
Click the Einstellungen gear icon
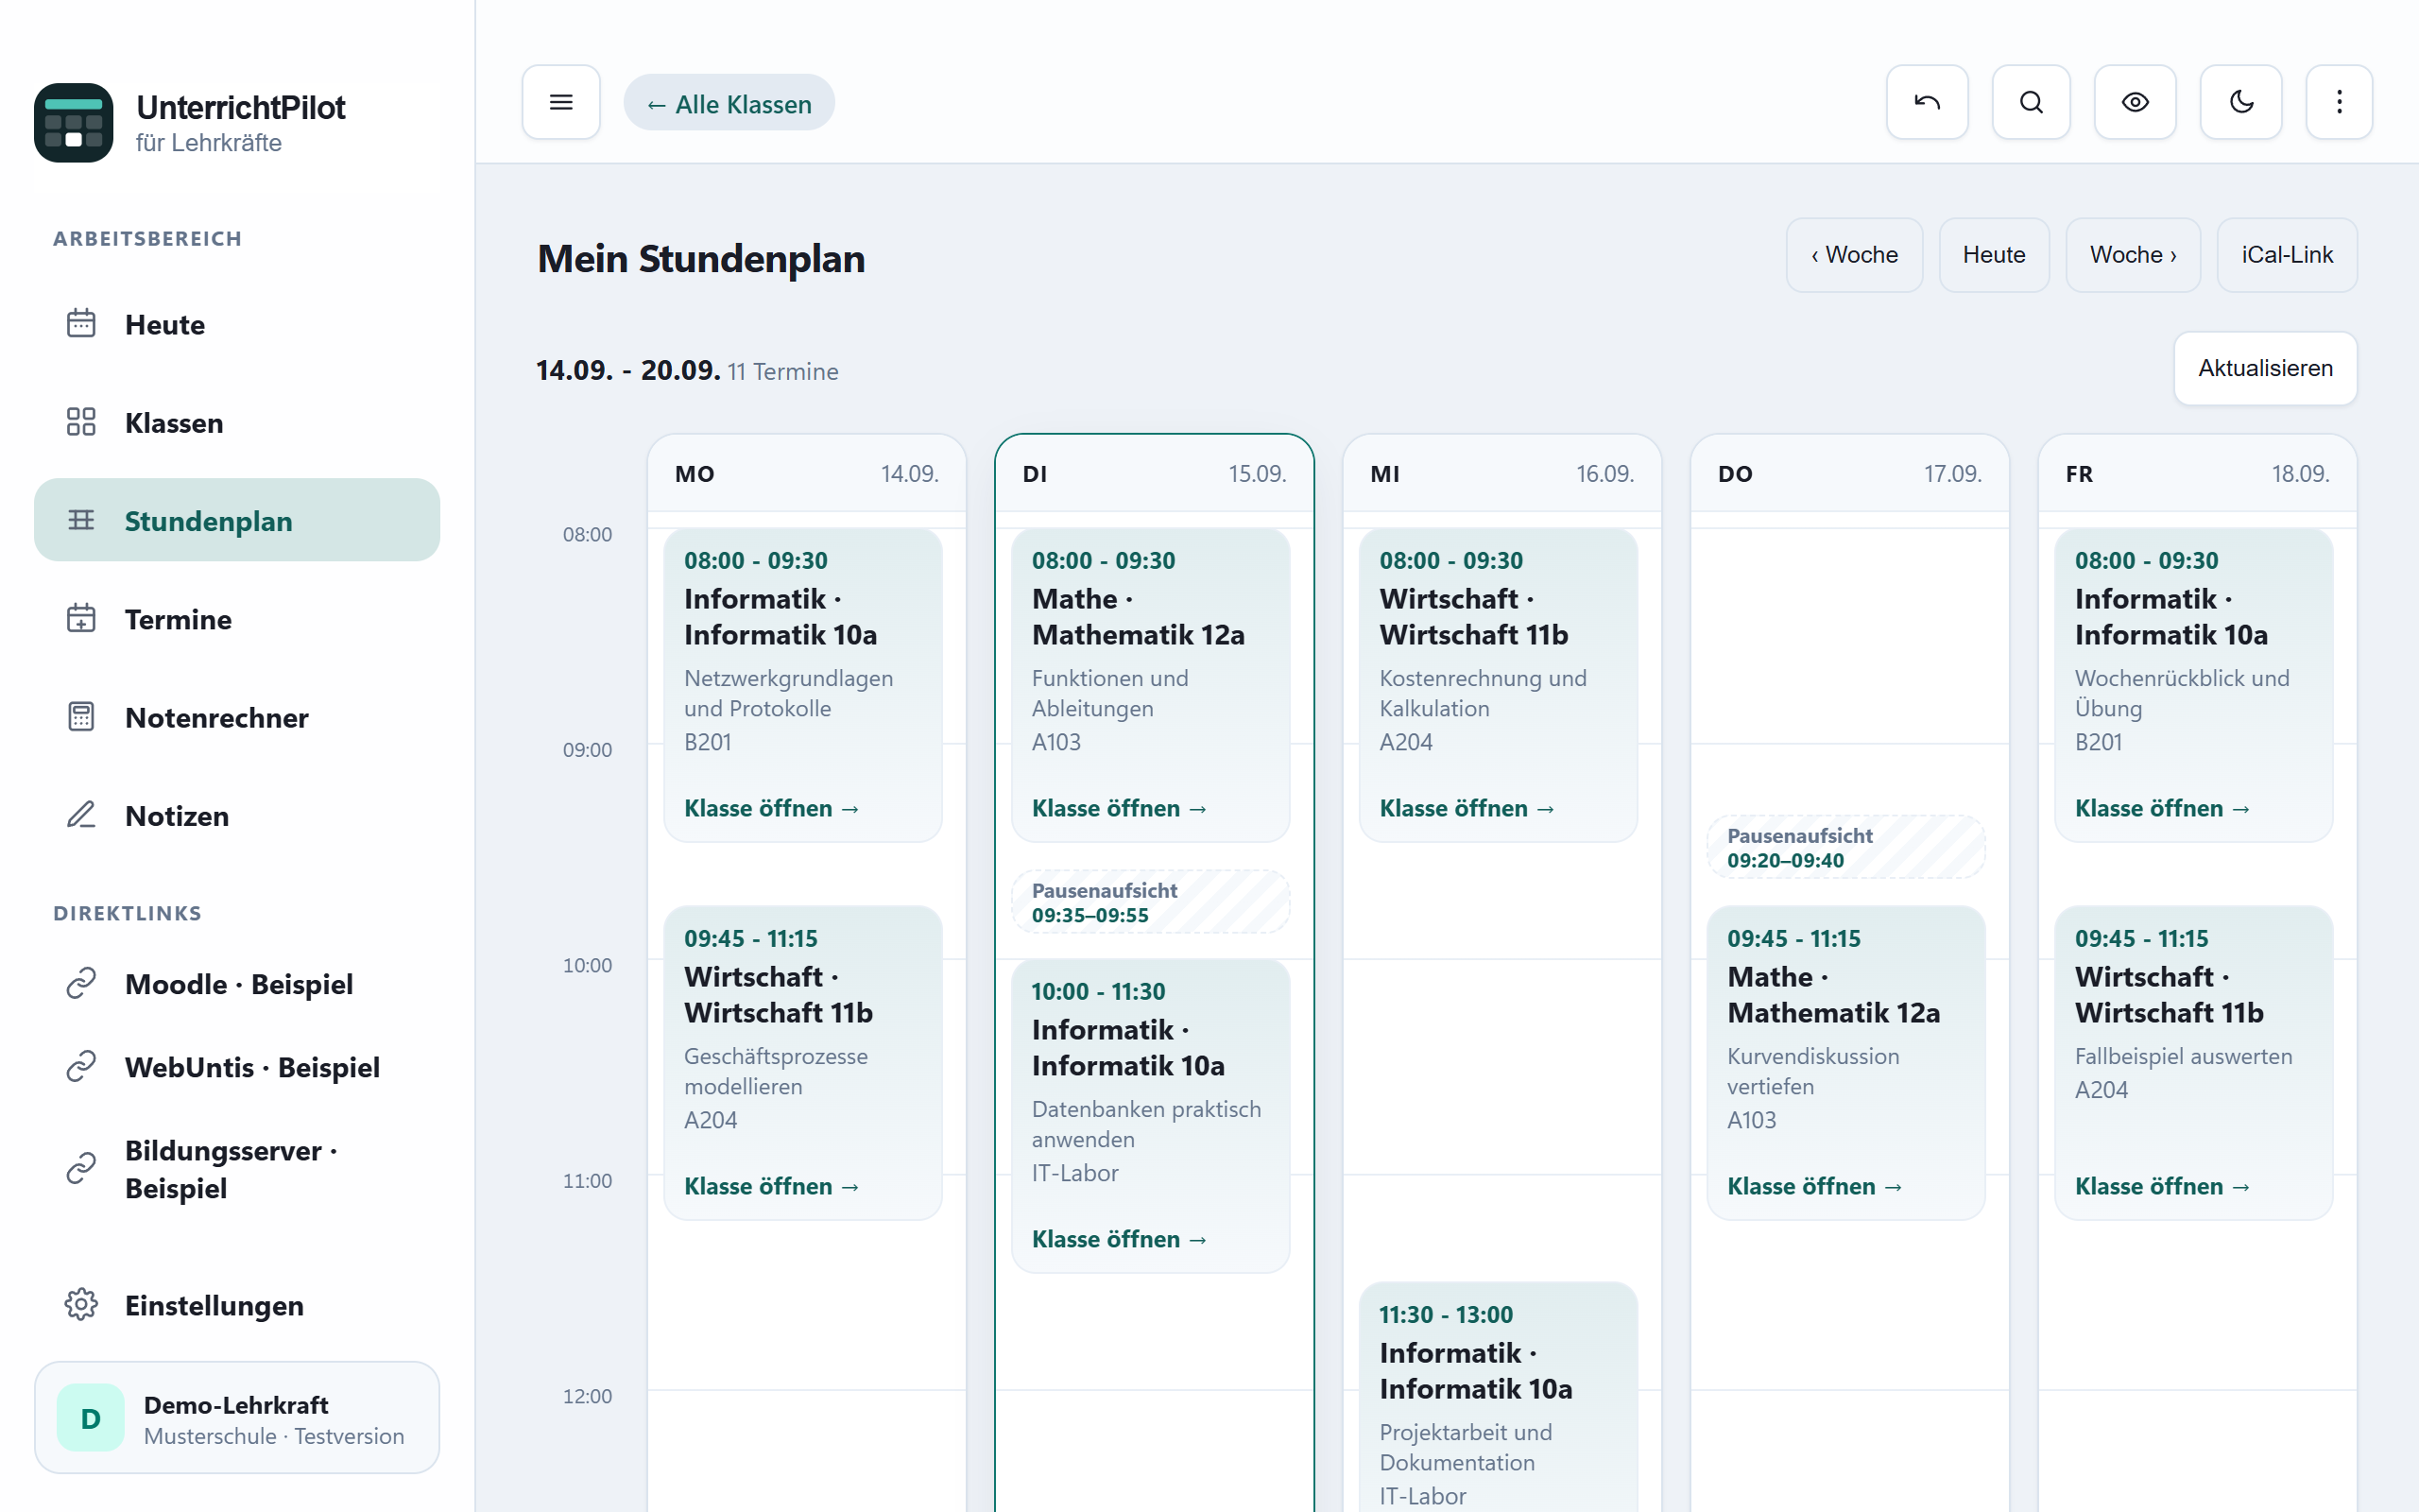81,1304
